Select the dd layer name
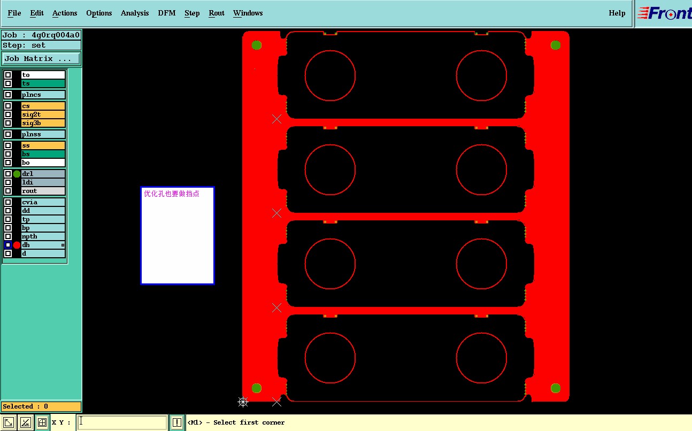The height and width of the screenshot is (431, 692). click(x=43, y=211)
